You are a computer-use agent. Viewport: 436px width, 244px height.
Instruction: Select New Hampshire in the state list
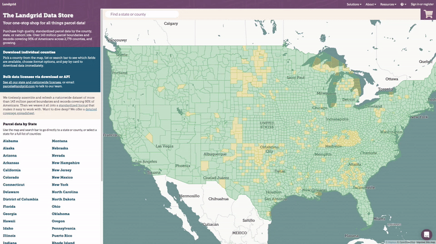click(65, 162)
